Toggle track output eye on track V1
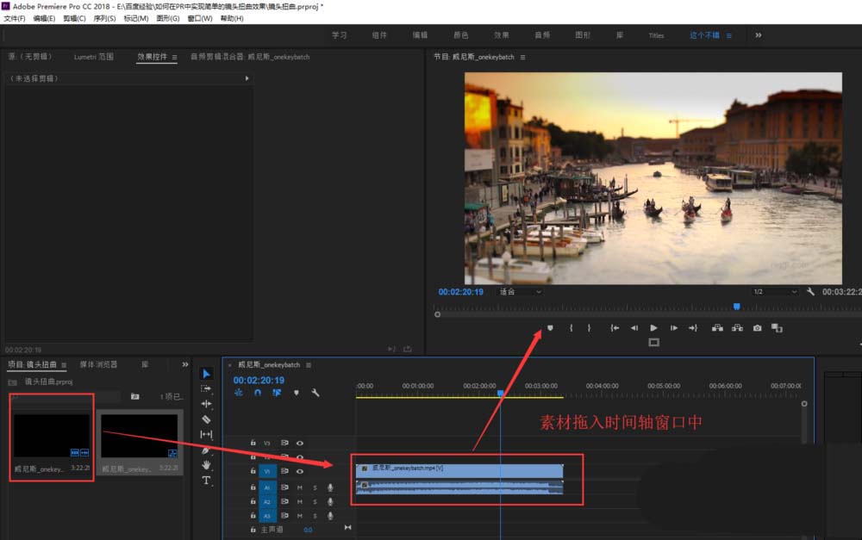The height and width of the screenshot is (540, 862). [x=299, y=471]
